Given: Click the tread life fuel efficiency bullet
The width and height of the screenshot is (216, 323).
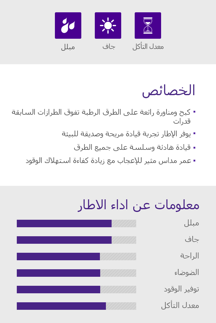Looking at the screenshot, I should point(109,161).
